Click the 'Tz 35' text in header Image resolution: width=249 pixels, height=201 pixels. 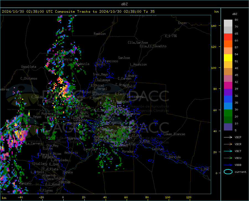pos(149,12)
